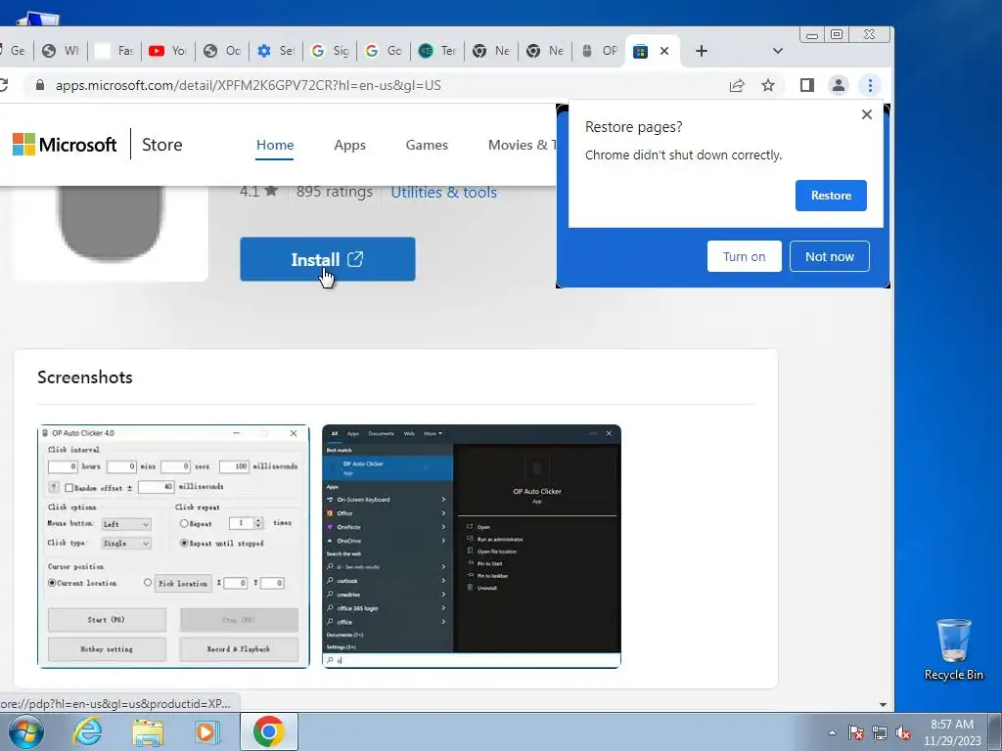Screen dimensions: 1002x751
Task: Open the dark Windows search screenshot thumbnail
Action: [472, 547]
